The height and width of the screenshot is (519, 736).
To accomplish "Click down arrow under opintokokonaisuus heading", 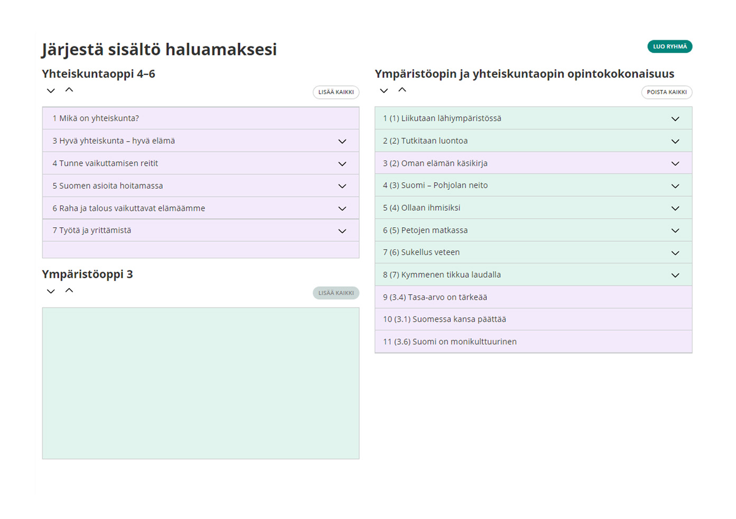I will [x=384, y=91].
